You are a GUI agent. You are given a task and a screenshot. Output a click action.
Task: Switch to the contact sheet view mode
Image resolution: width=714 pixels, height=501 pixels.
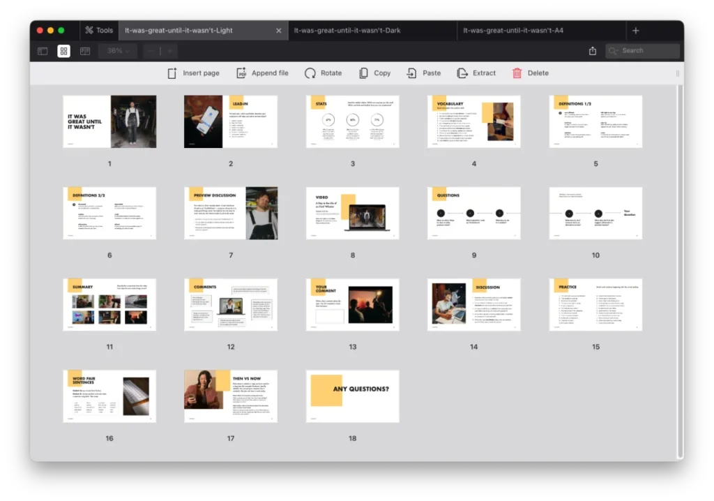(x=85, y=51)
